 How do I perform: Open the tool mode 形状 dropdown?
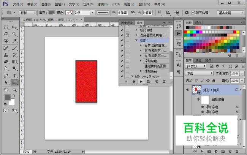pos(28,13)
